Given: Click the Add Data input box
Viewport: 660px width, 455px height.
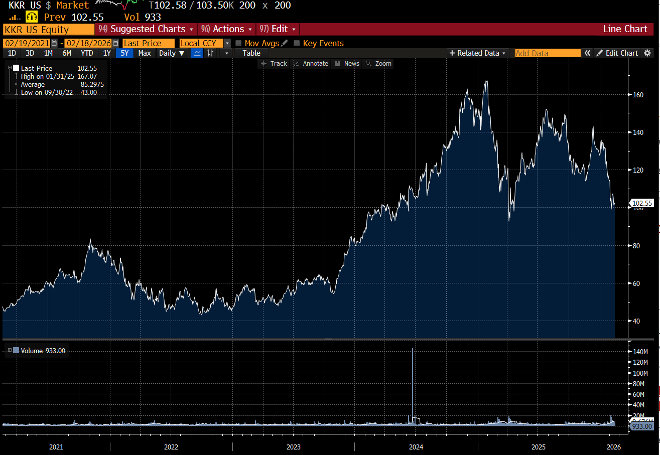Looking at the screenshot, I should click(x=548, y=53).
